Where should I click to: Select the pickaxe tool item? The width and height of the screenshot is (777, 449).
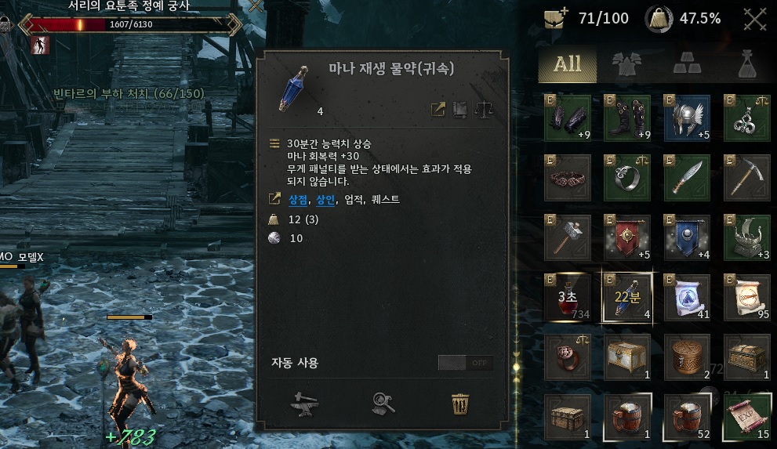[x=746, y=178]
